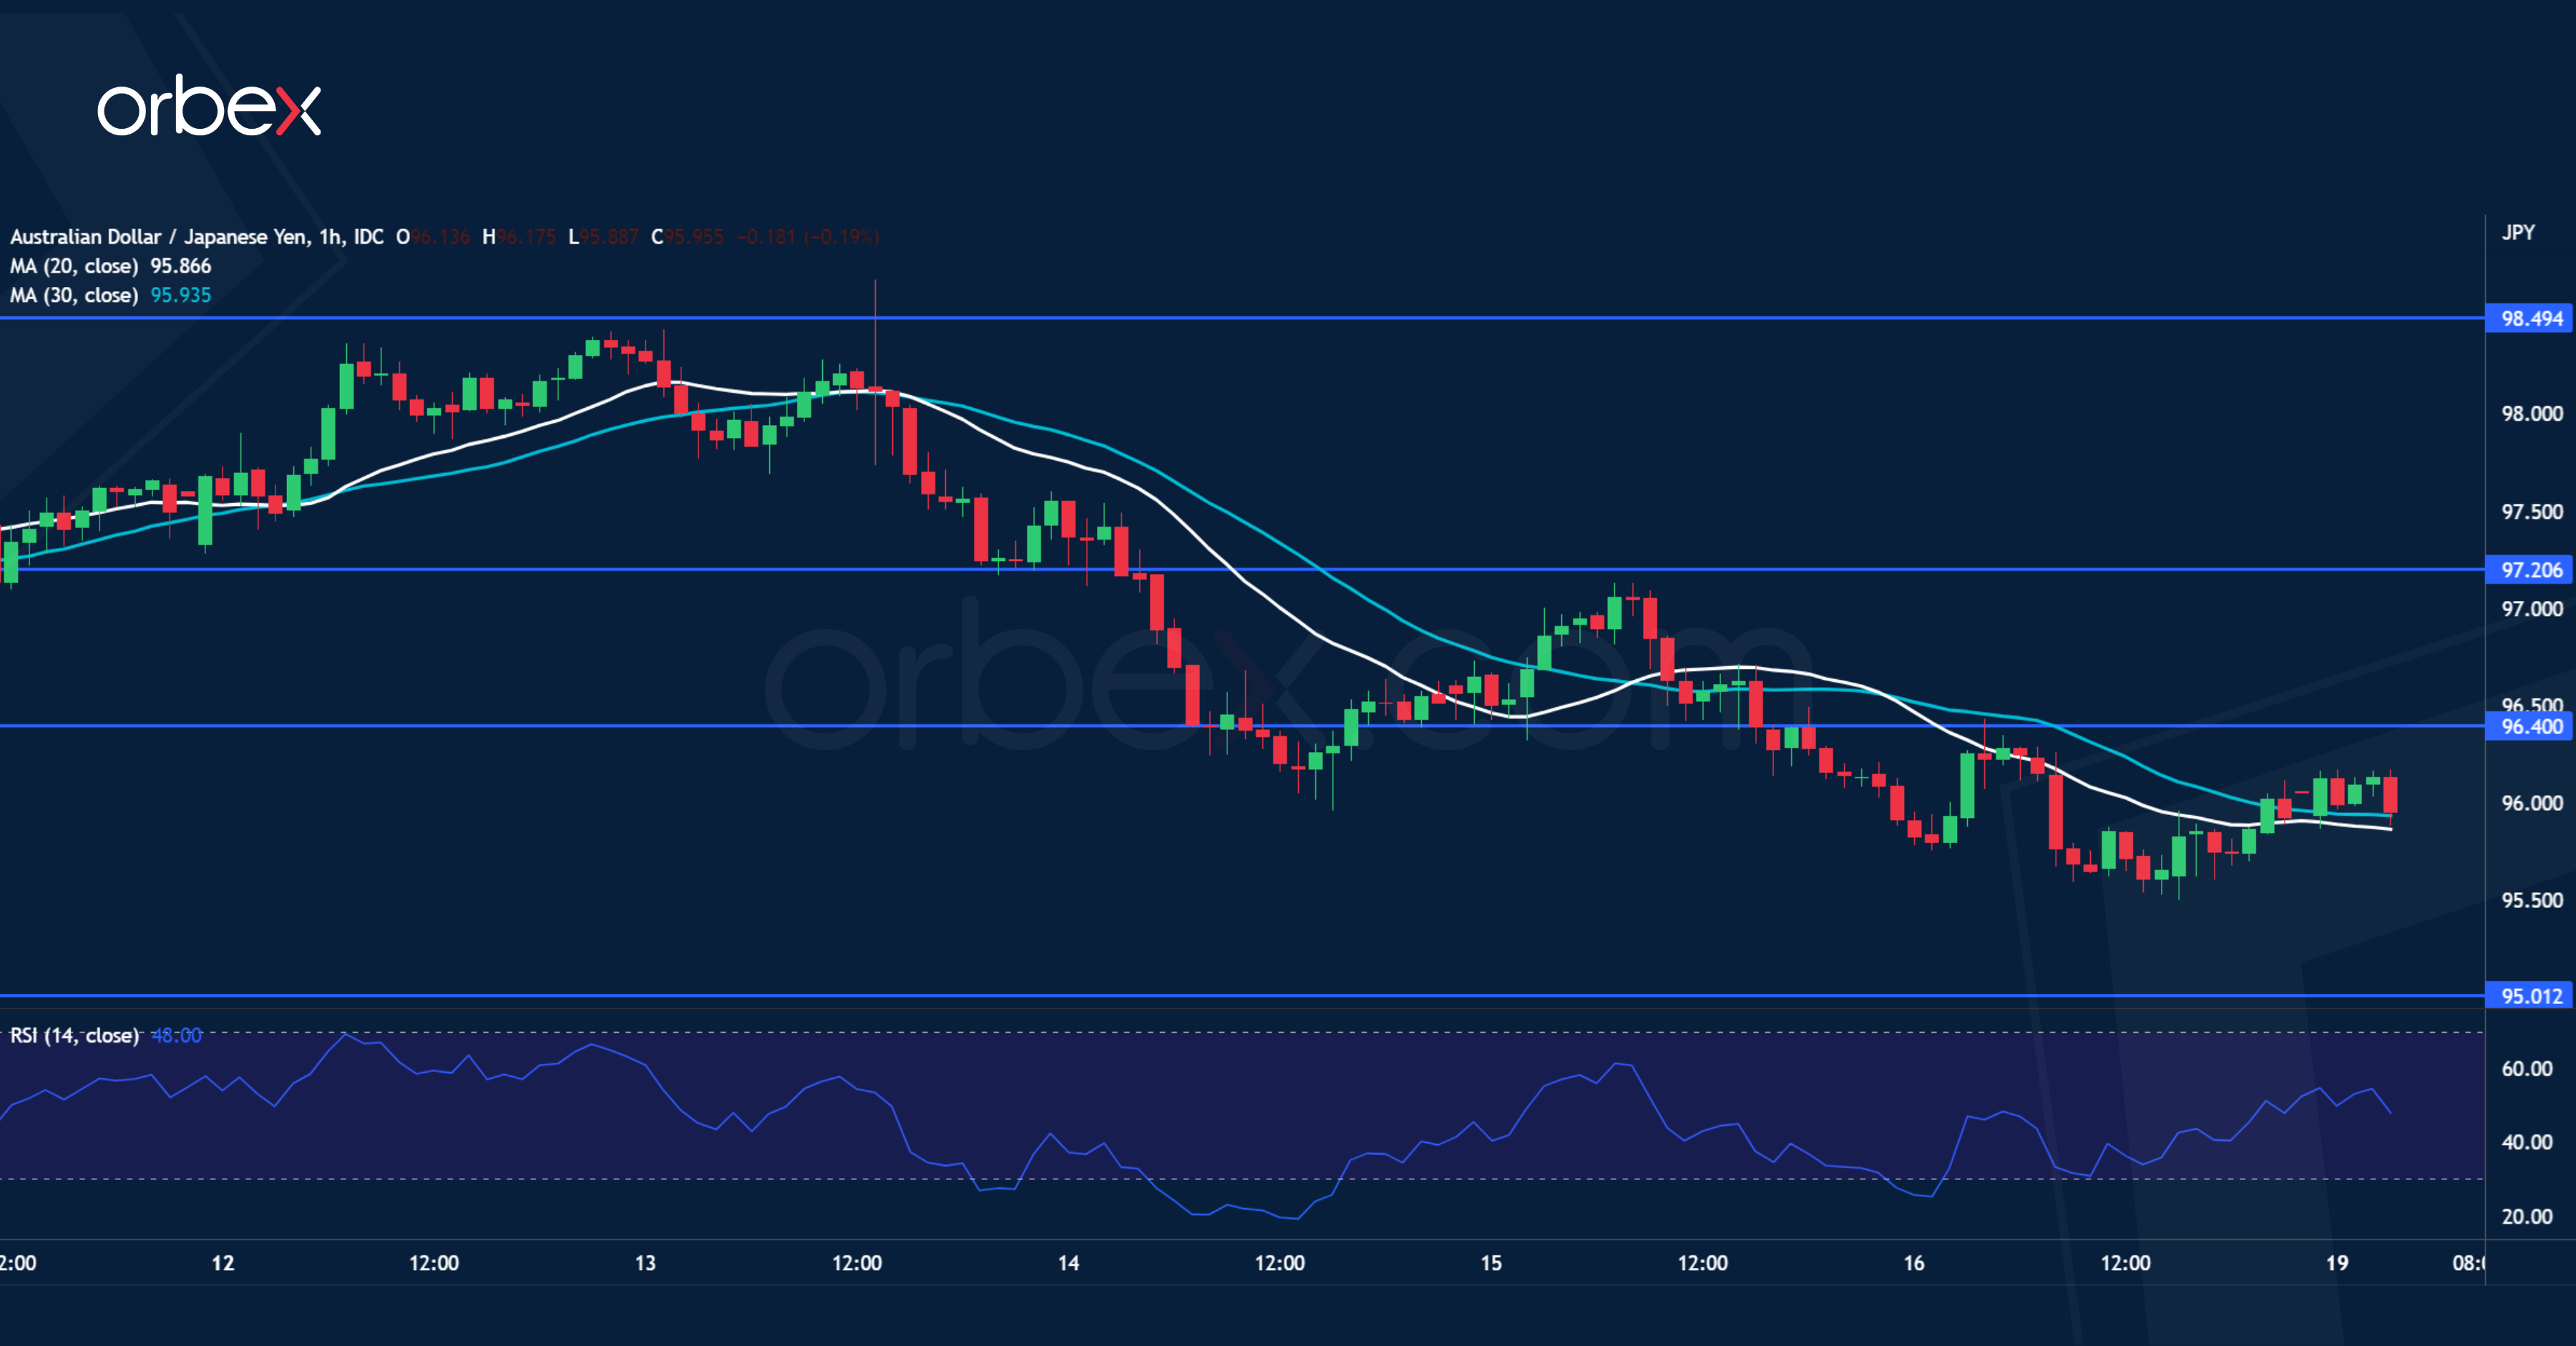Click the date label 14 on time axis

click(x=1069, y=1261)
